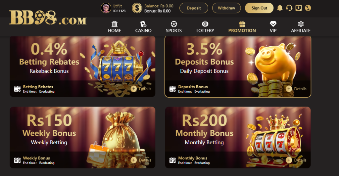
Task: Open the notification bell icon
Action: 280,8
